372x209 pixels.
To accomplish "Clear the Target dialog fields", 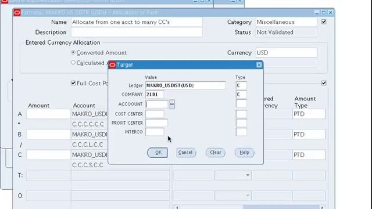I will (x=216, y=153).
